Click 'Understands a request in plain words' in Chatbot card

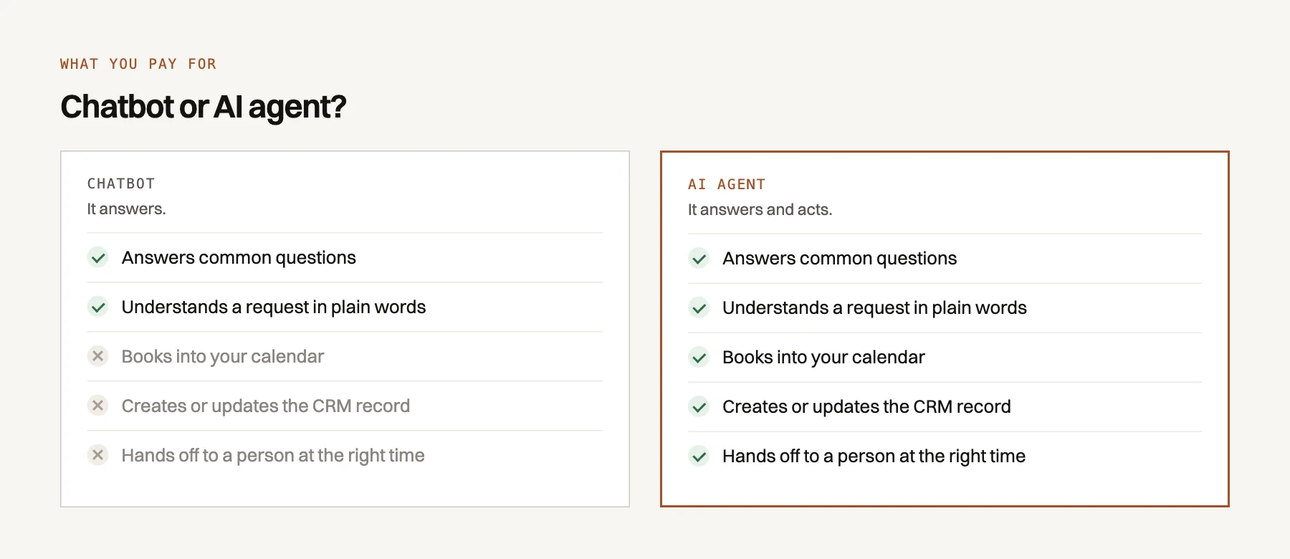click(x=274, y=307)
